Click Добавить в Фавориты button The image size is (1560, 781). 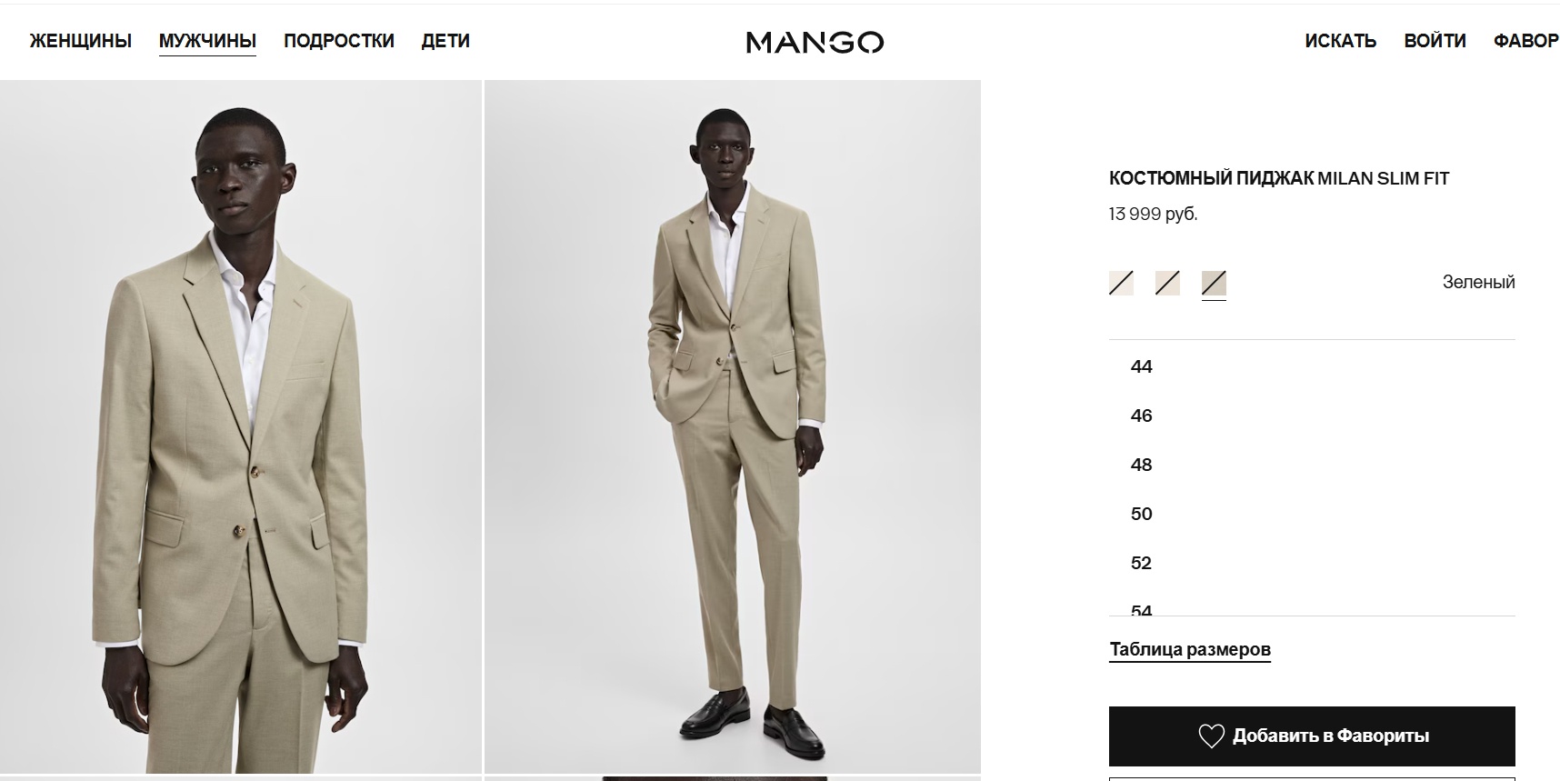pos(1312,736)
